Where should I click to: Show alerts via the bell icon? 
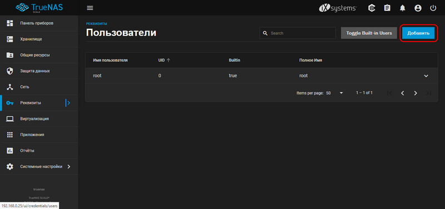pyautogui.click(x=402, y=8)
